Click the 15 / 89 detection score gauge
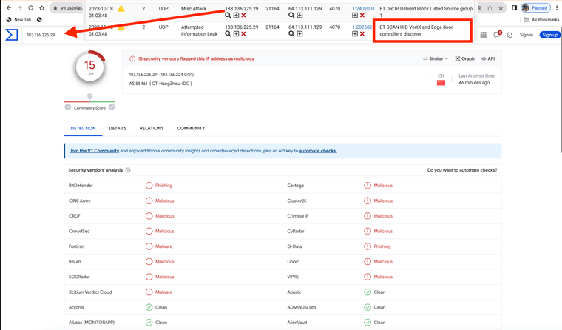Image resolution: width=562 pixels, height=330 pixels. coord(89,67)
